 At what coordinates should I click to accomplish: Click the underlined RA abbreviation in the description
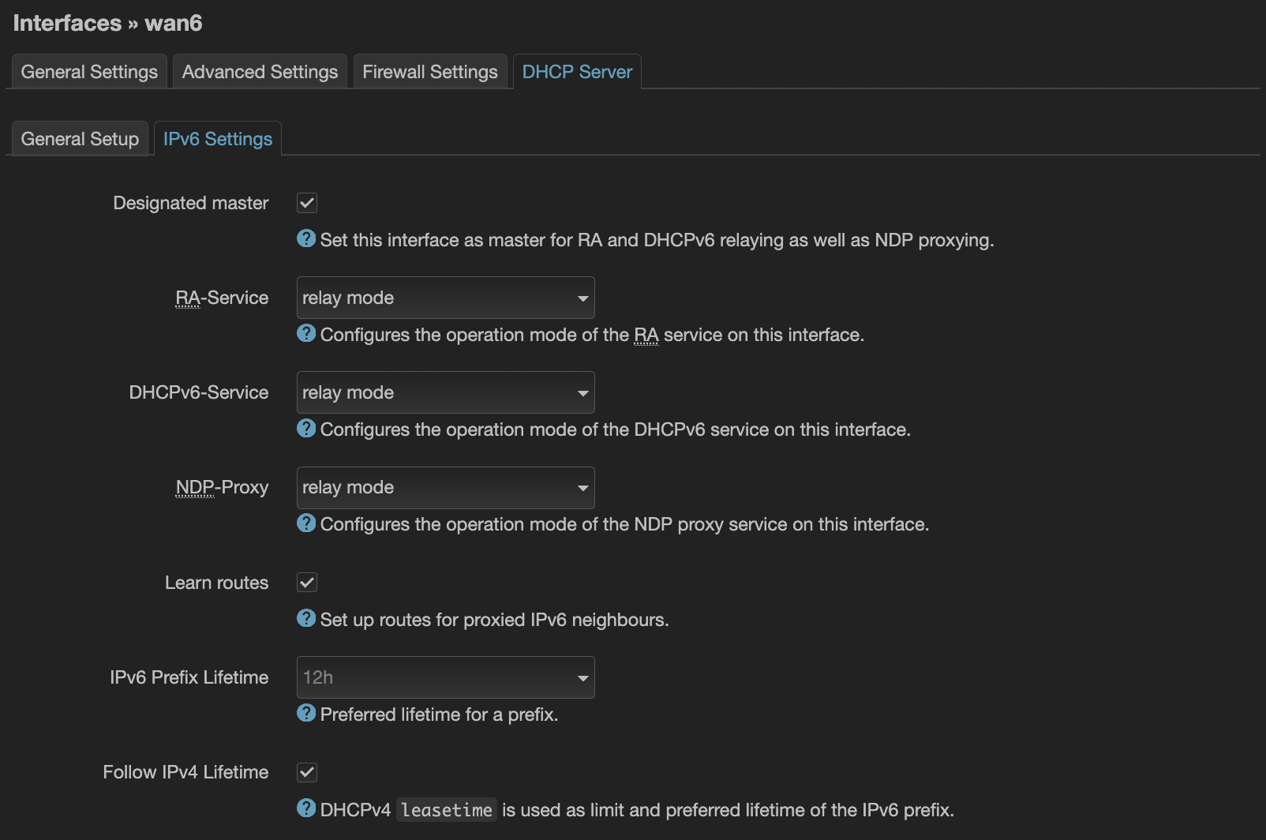[x=647, y=335]
